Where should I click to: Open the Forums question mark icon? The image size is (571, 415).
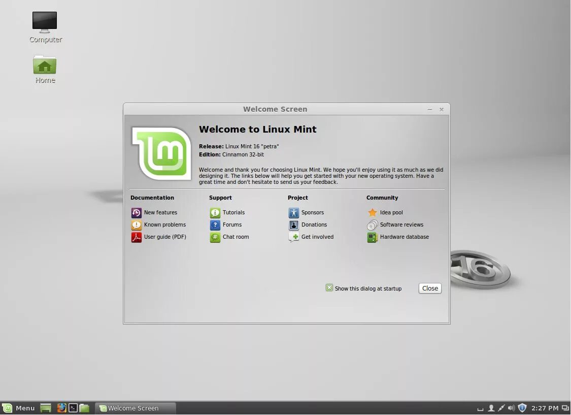pyautogui.click(x=215, y=225)
